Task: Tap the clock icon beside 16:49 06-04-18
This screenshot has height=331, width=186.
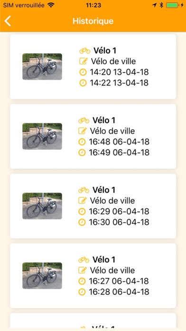Action: 82,152
